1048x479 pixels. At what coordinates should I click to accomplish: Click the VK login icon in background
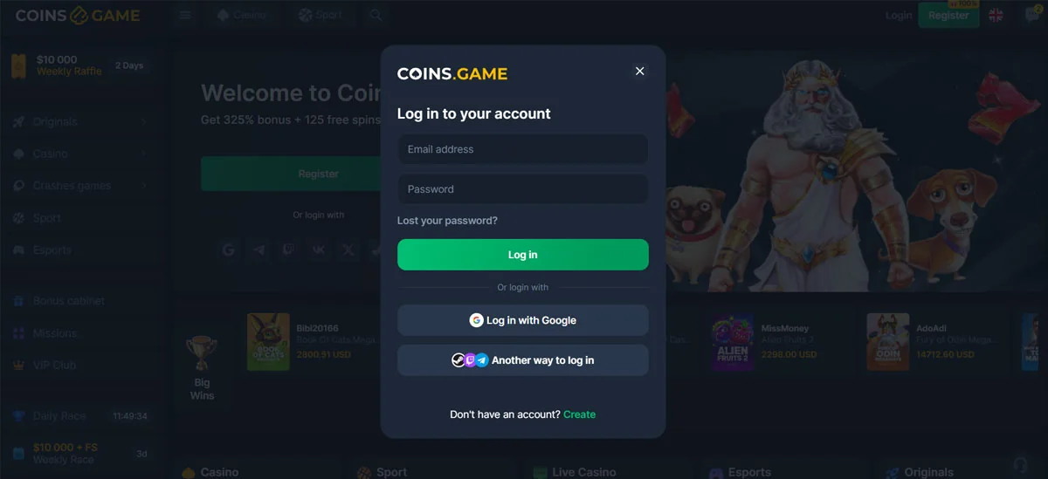coord(319,250)
